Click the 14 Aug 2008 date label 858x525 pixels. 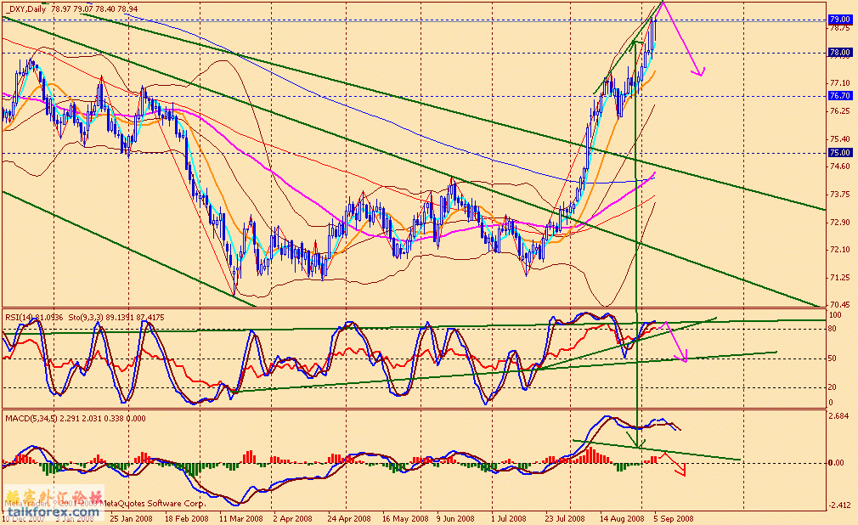tap(622, 519)
